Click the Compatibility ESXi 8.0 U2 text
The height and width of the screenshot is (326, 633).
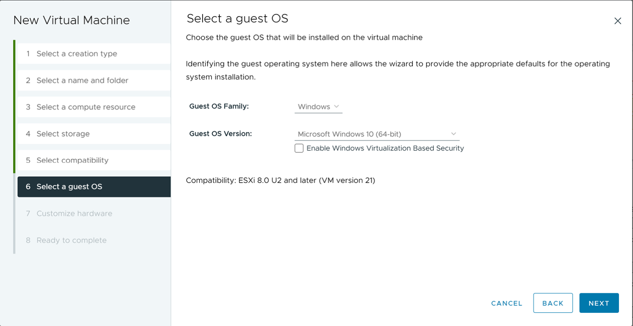click(x=280, y=180)
